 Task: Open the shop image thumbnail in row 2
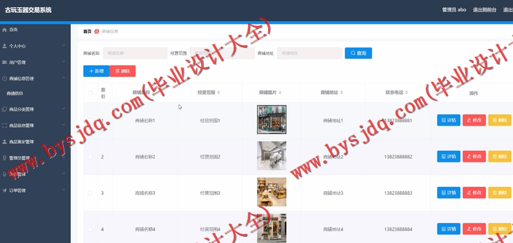point(271,156)
